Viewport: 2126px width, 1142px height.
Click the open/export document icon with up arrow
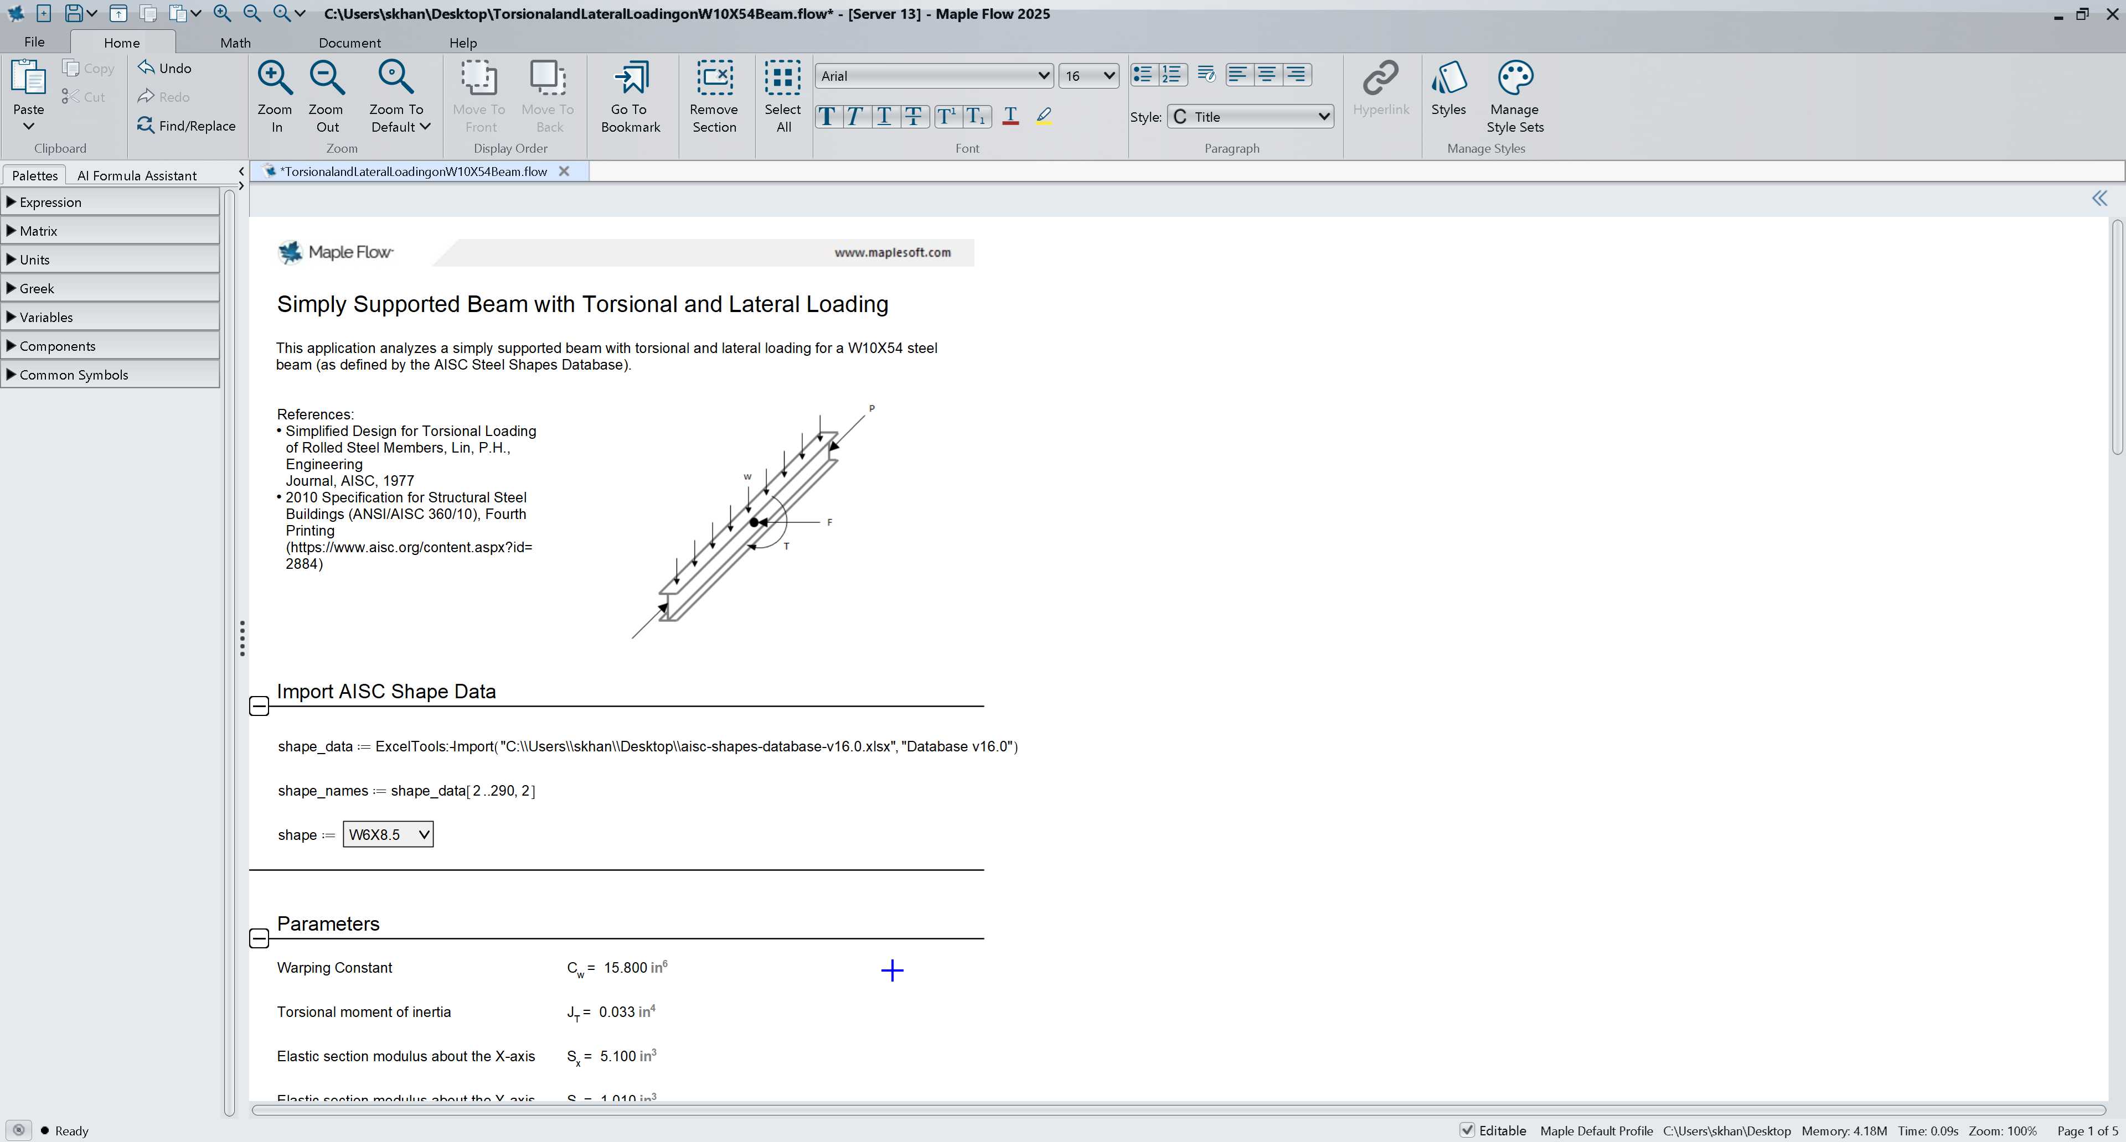coord(119,13)
